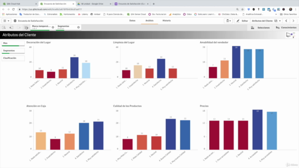This screenshot has width=299, height=168.
Task: Open the Clasificación filter pane
Action: 13,58
